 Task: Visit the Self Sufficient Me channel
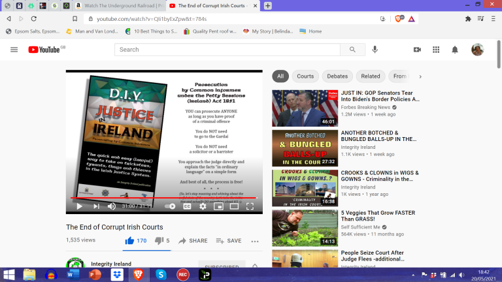[360, 227]
